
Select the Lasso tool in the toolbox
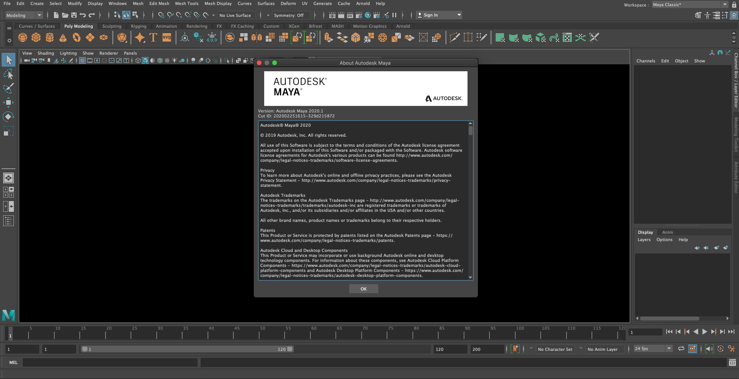pyautogui.click(x=8, y=74)
